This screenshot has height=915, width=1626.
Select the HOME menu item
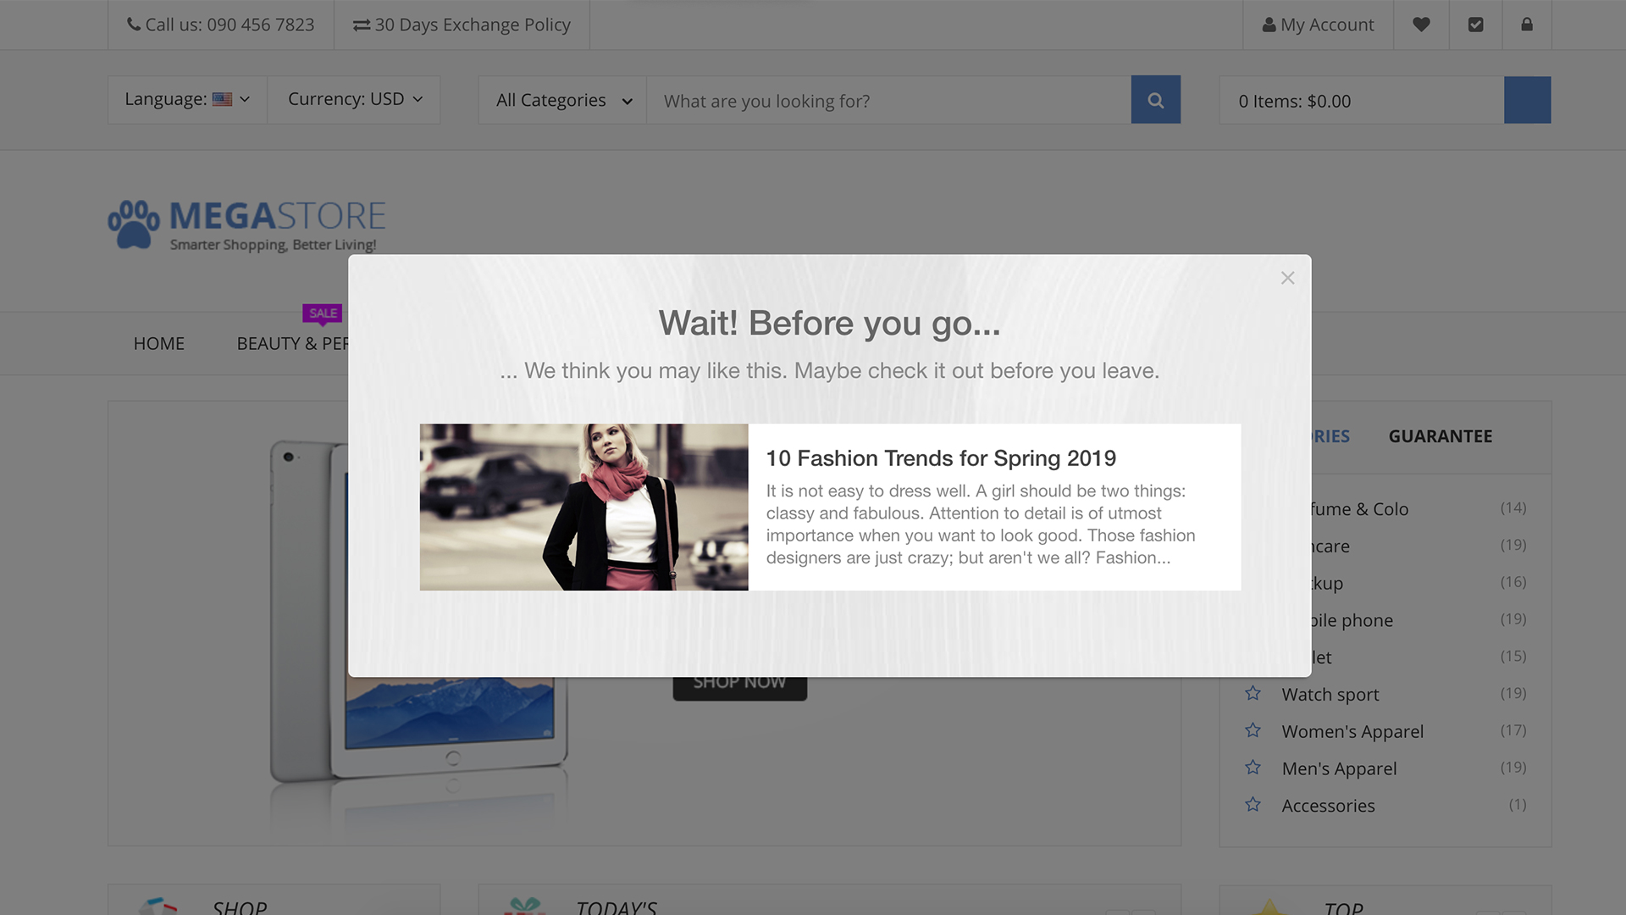[x=158, y=343]
